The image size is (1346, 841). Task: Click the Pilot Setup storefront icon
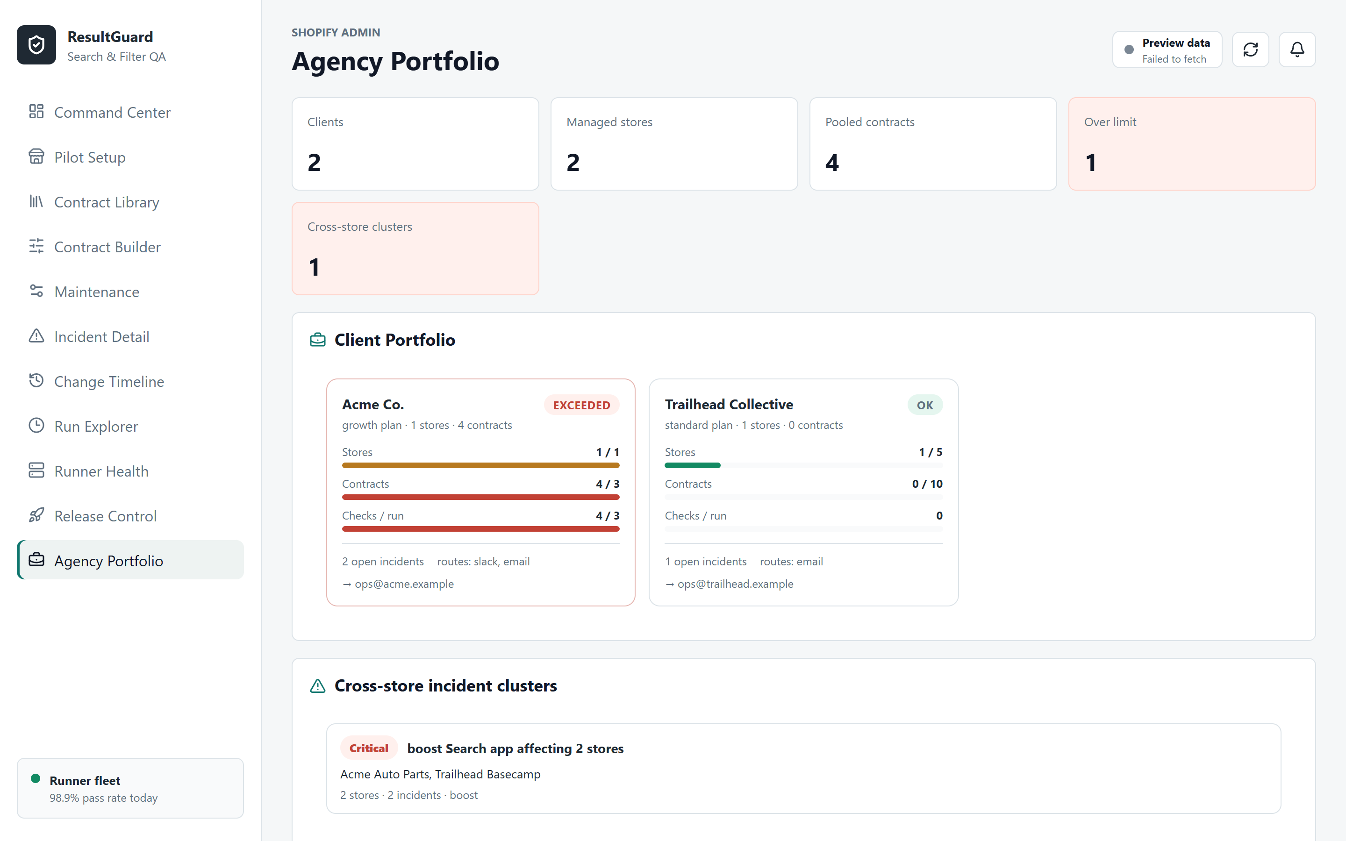tap(36, 157)
